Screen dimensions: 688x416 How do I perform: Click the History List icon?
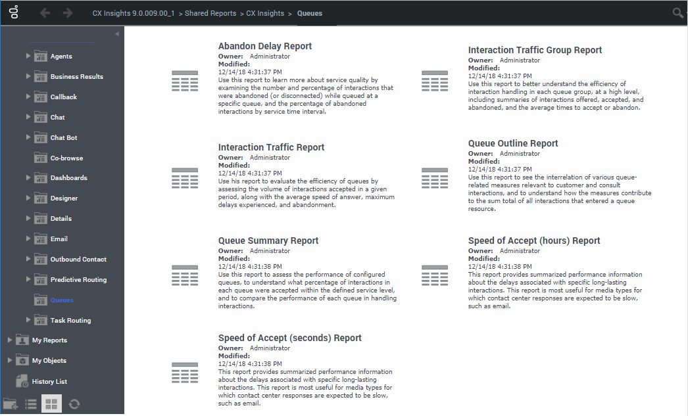click(x=22, y=381)
